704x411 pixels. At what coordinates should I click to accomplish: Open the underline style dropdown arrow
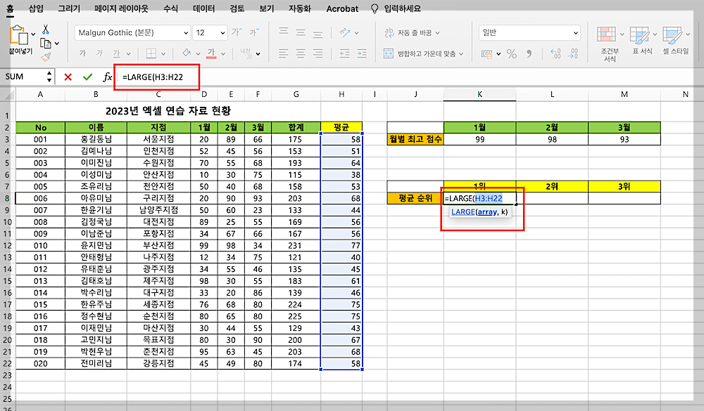point(128,54)
